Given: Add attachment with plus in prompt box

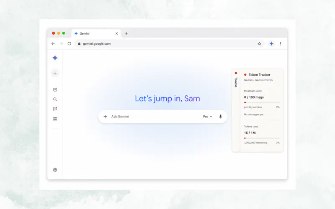Looking at the screenshot, I should [105, 117].
